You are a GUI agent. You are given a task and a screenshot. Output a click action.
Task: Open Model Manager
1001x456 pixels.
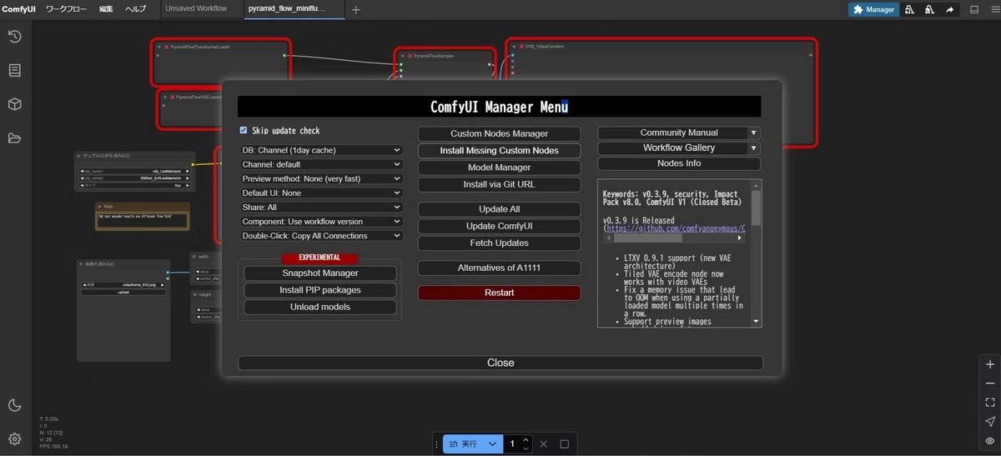click(499, 168)
